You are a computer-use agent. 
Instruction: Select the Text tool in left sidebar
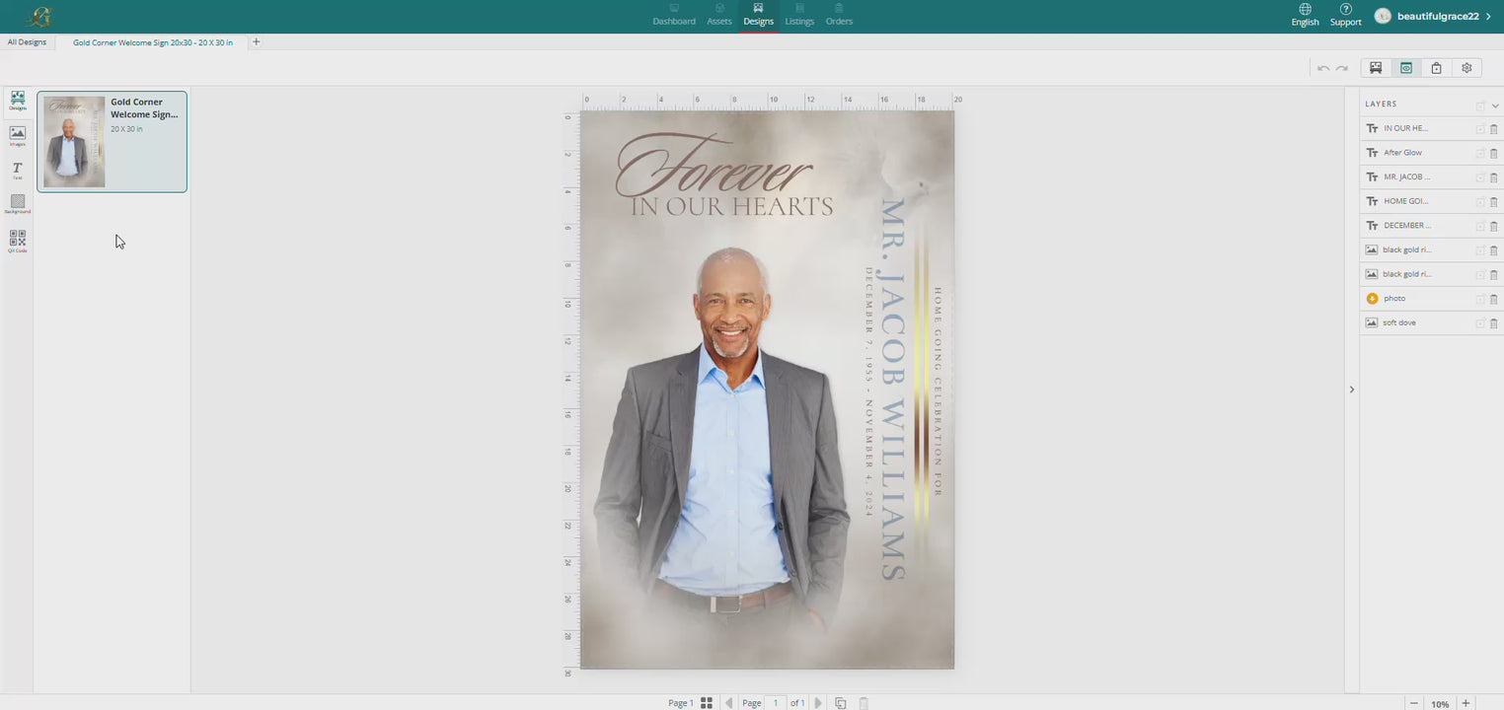pos(18,171)
